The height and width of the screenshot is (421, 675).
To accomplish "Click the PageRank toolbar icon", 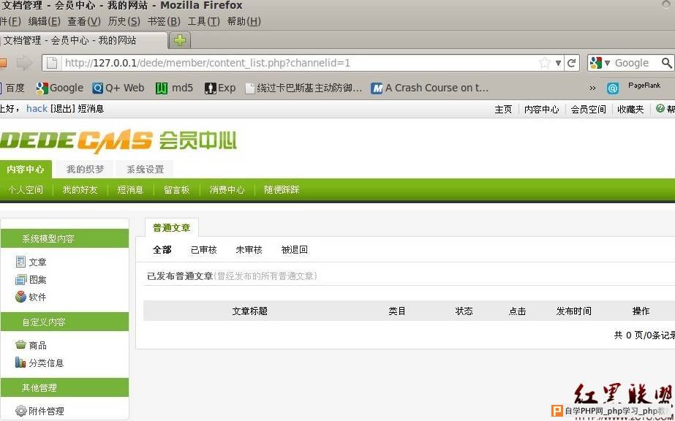I will (x=613, y=88).
